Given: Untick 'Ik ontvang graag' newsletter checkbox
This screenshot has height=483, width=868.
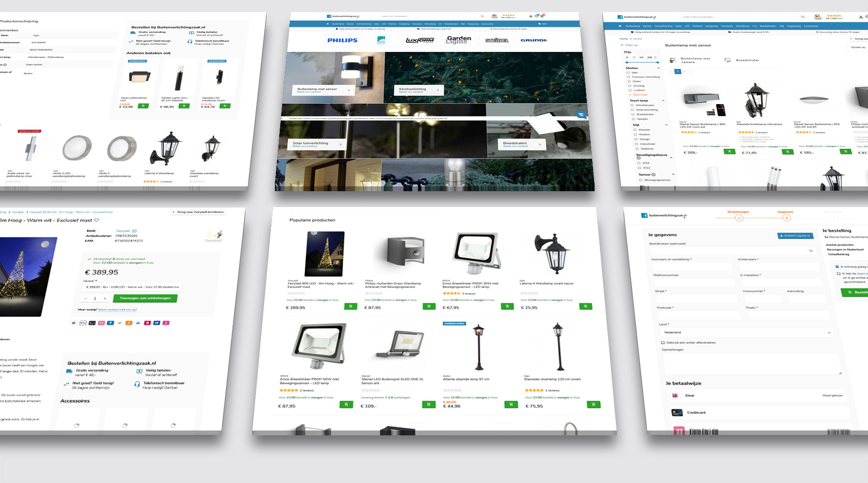Looking at the screenshot, I should 837,267.
